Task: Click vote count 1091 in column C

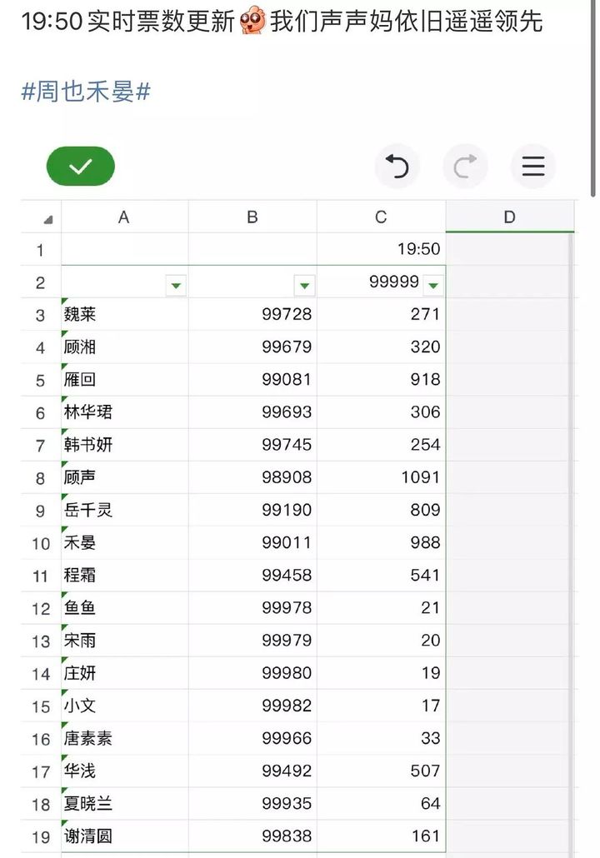Action: click(421, 477)
